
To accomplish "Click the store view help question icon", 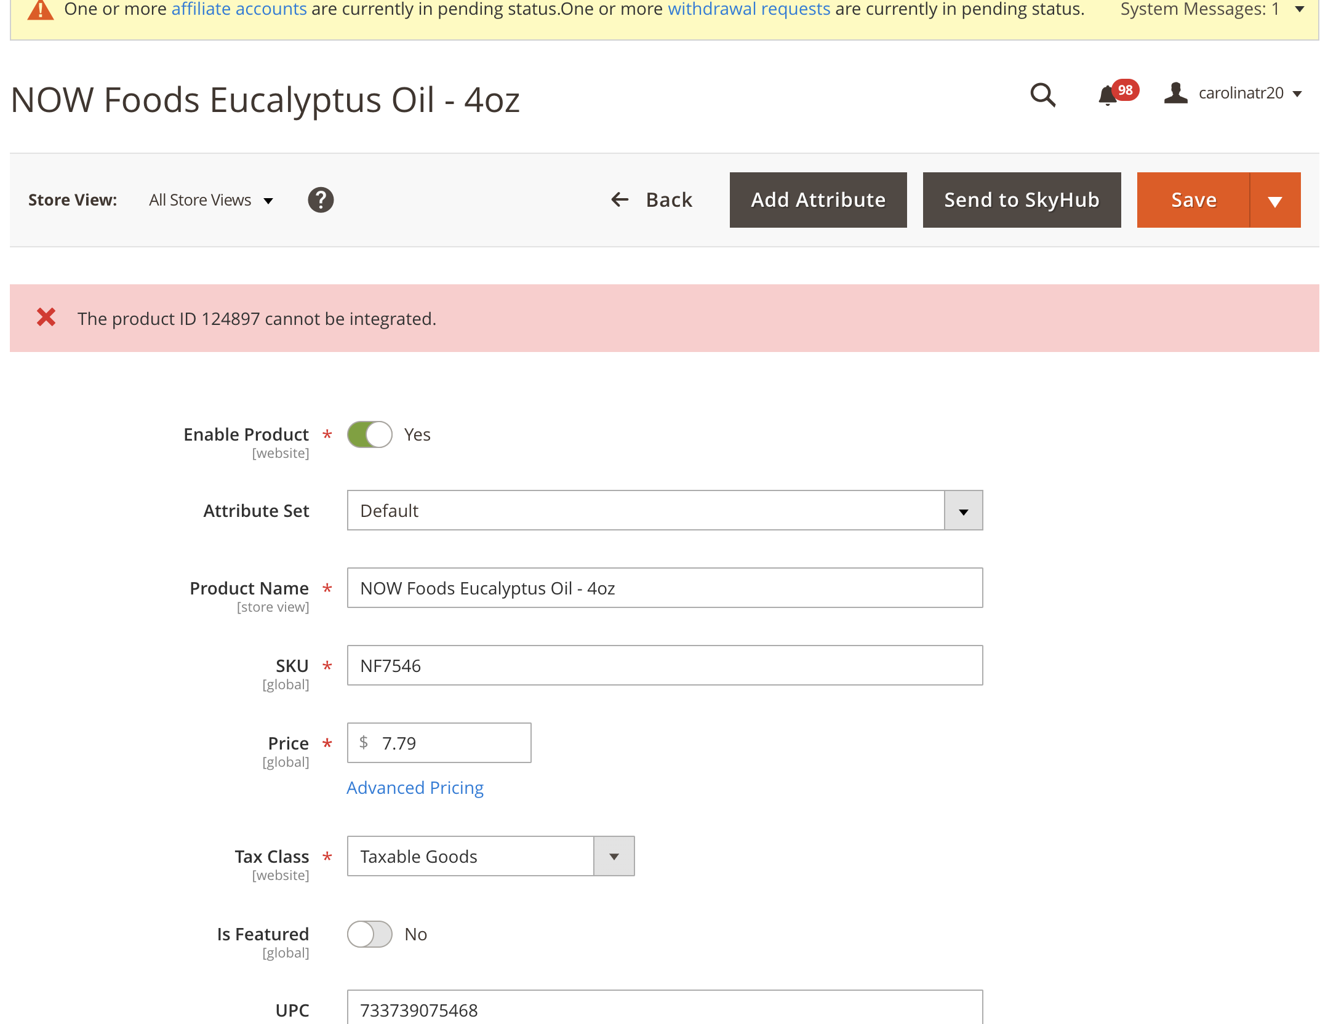I will 321,200.
